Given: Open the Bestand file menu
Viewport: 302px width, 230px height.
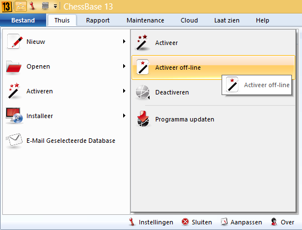Looking at the screenshot, I should coord(23,20).
